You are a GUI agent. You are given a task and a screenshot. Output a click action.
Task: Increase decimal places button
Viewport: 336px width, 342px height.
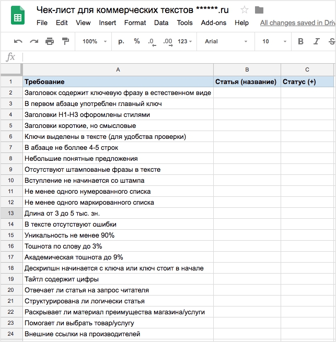pyautogui.click(x=167, y=41)
